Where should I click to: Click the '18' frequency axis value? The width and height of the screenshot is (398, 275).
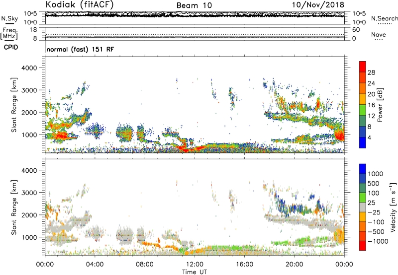coord(33,30)
